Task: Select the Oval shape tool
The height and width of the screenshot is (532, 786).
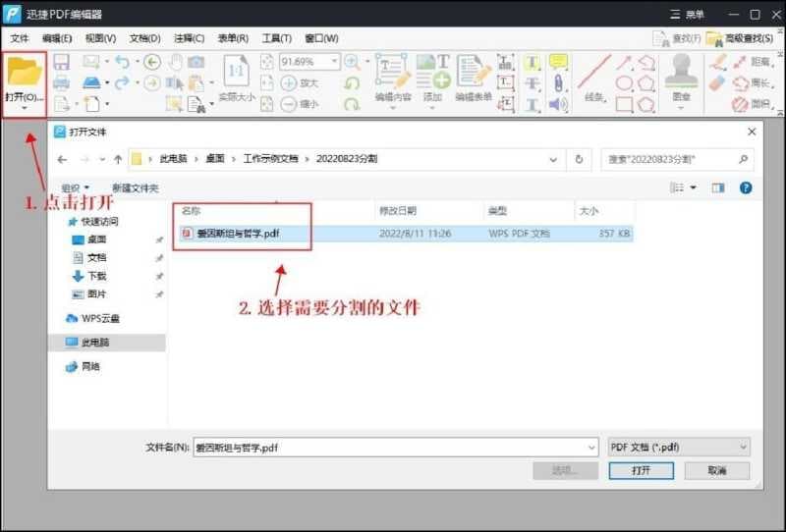Action: [624, 83]
